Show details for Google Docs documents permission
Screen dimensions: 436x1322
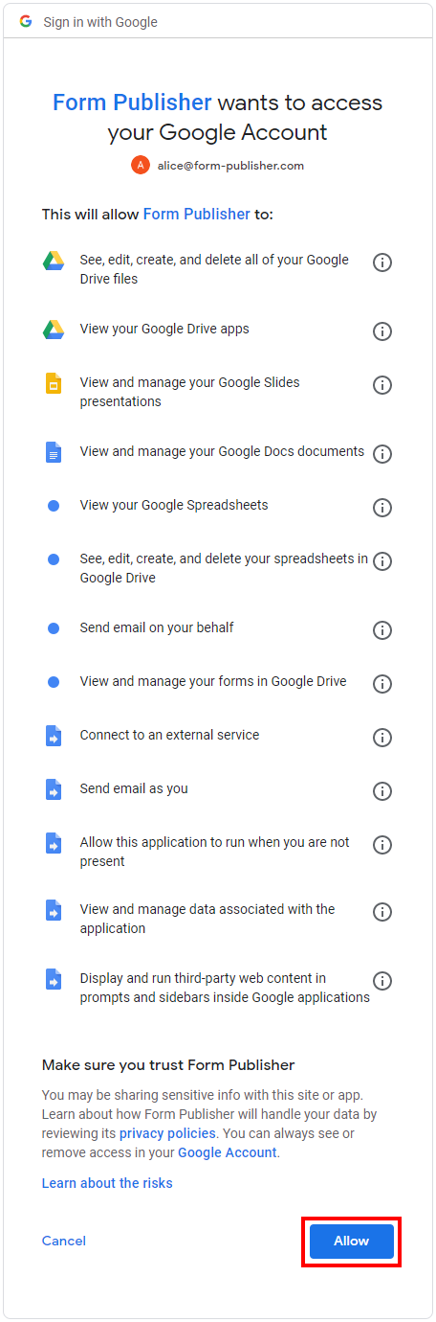[x=382, y=454]
